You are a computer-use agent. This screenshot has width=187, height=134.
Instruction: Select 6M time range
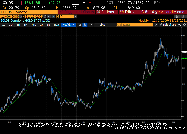click(x=25, y=25)
